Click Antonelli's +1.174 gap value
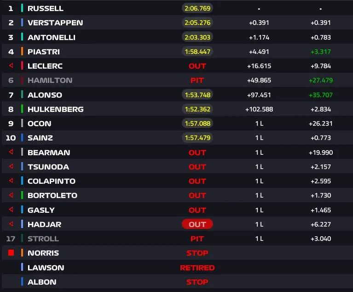The height and width of the screenshot is (292, 353). [259, 37]
